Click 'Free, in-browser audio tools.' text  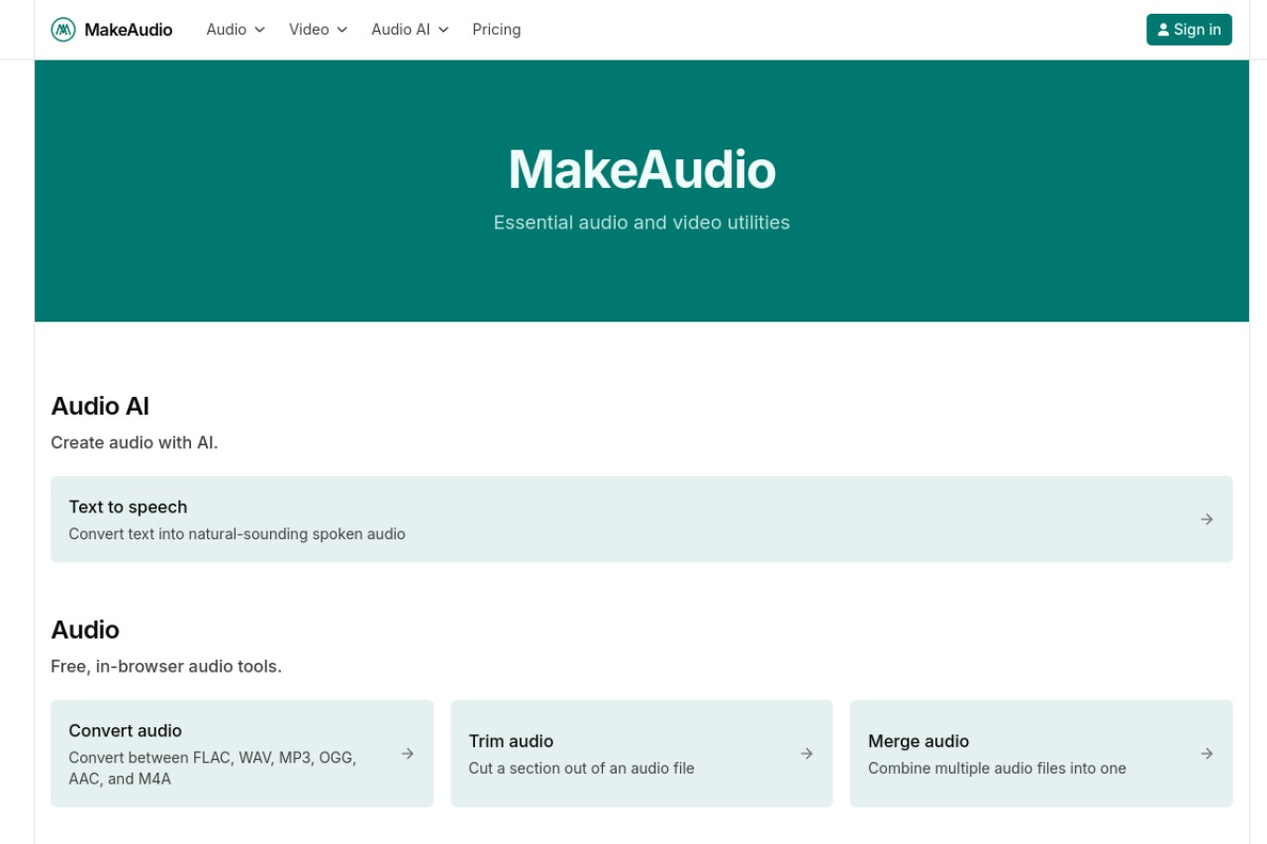[166, 666]
